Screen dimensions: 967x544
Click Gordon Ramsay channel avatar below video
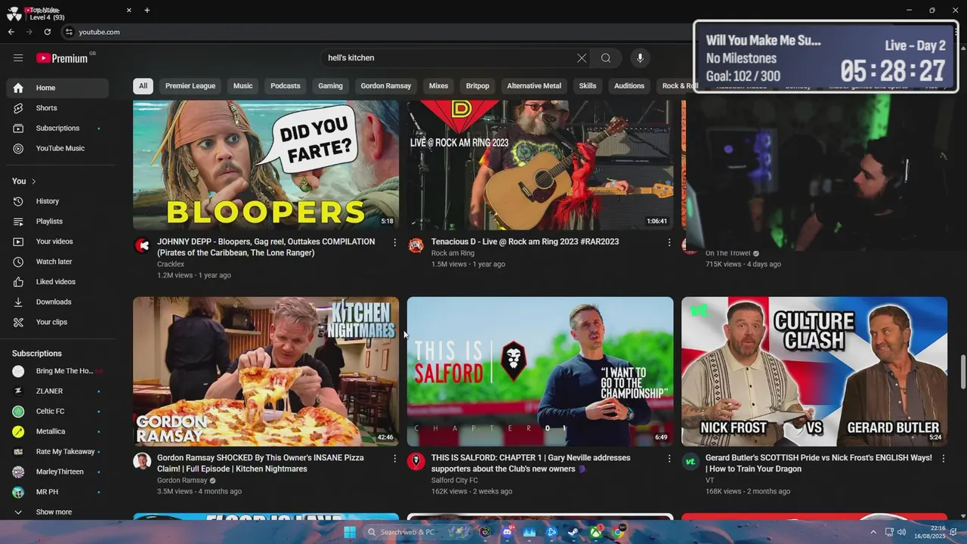point(142,461)
